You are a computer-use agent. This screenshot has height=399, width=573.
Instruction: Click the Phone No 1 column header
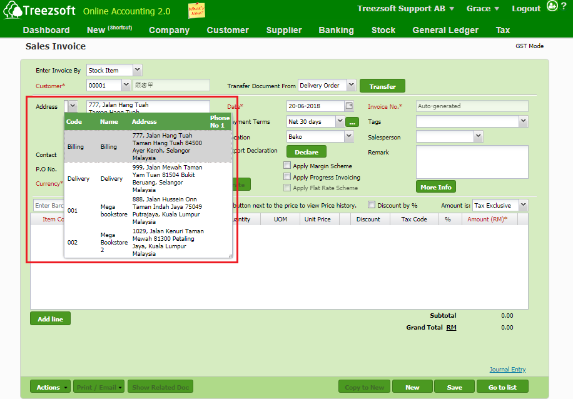pyautogui.click(x=220, y=121)
